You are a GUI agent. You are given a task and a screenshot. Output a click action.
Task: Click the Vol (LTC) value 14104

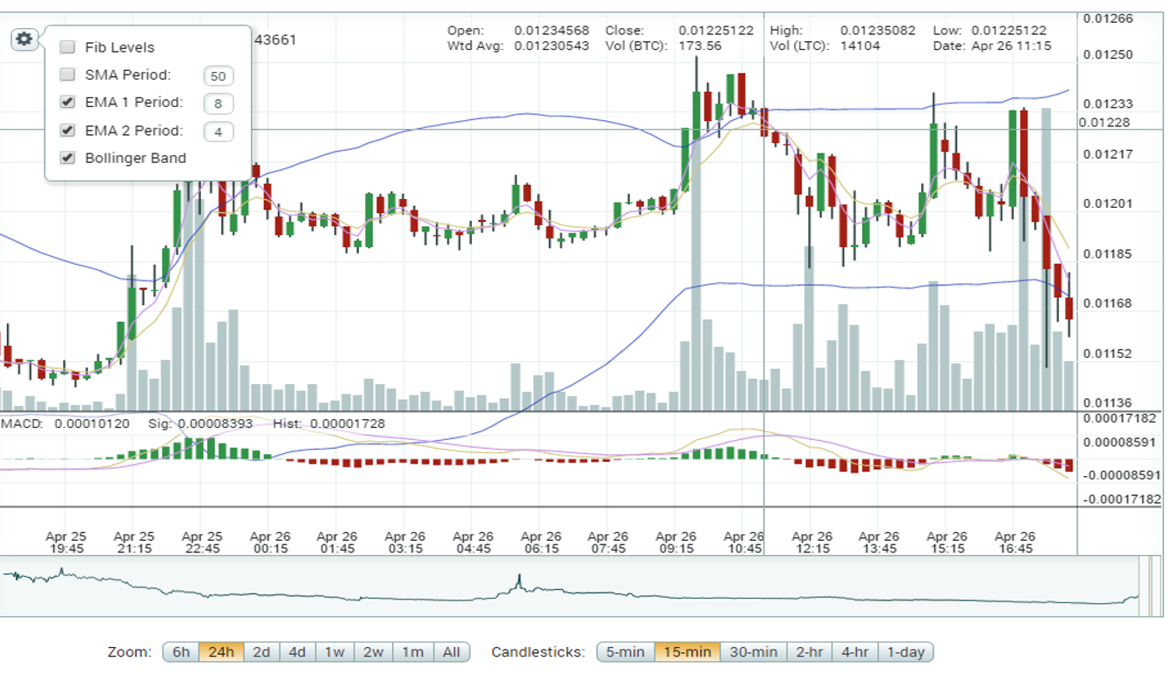861,46
